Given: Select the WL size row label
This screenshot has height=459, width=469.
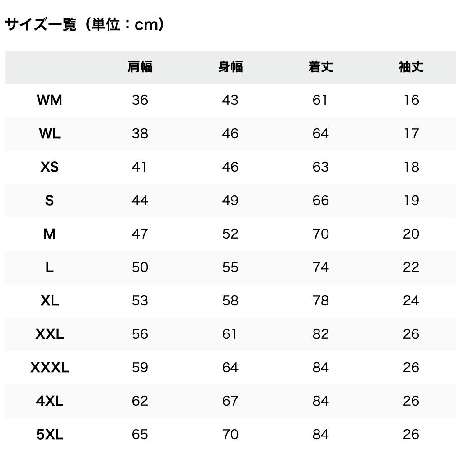Looking at the screenshot, I should 50,134.
